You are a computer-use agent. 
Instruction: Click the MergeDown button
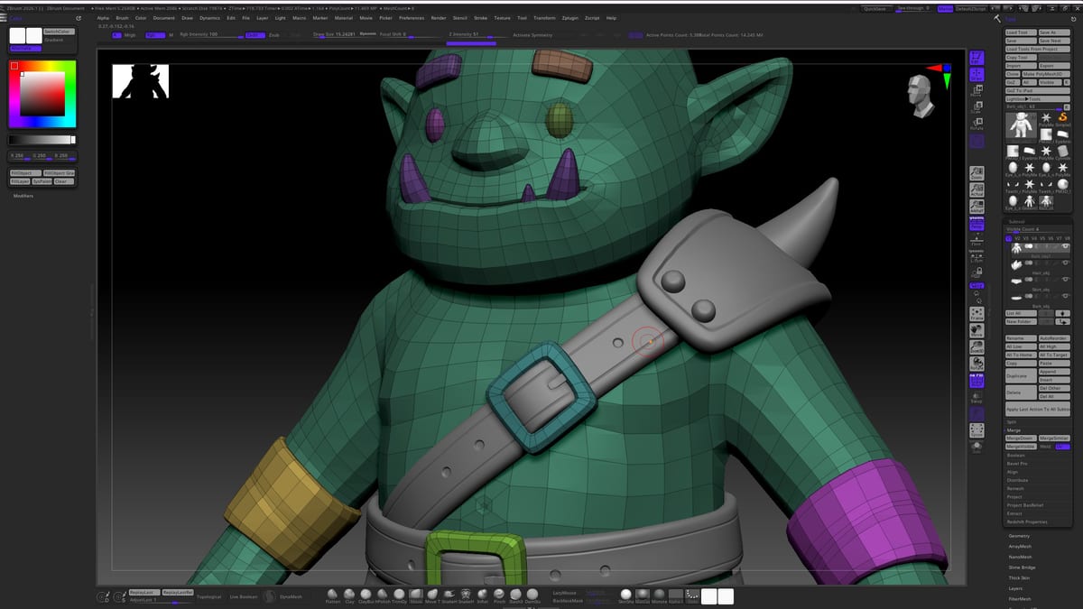click(1020, 438)
